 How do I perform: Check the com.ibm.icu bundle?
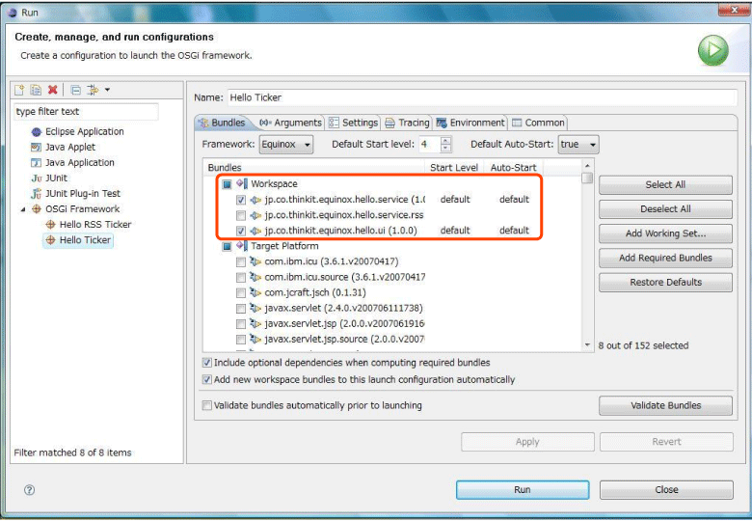241,261
